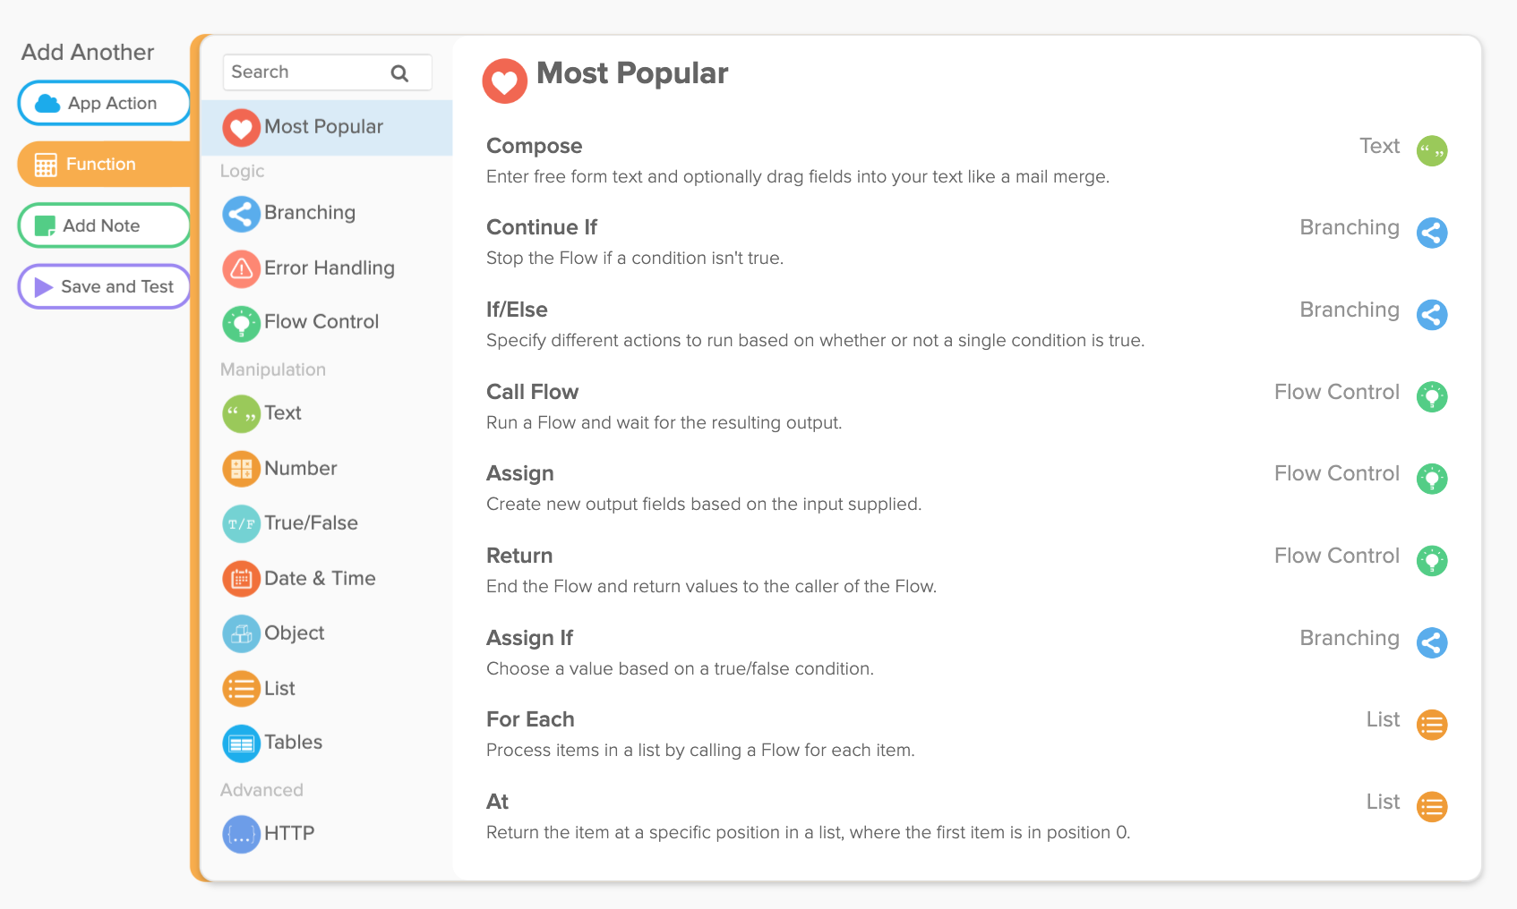
Task: Click into the Search field
Action: click(x=304, y=72)
